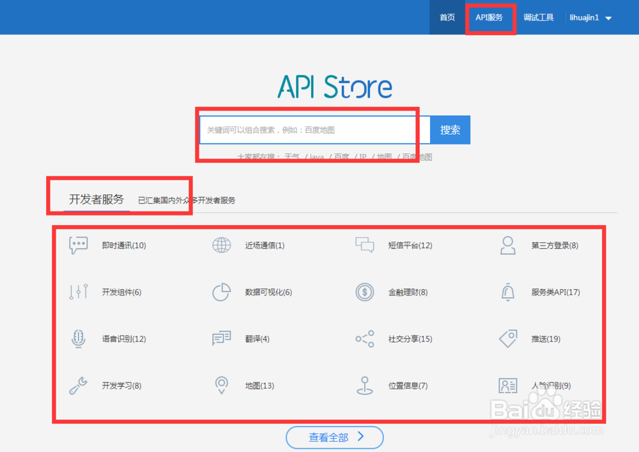Click the blue 搜索 button

450,130
